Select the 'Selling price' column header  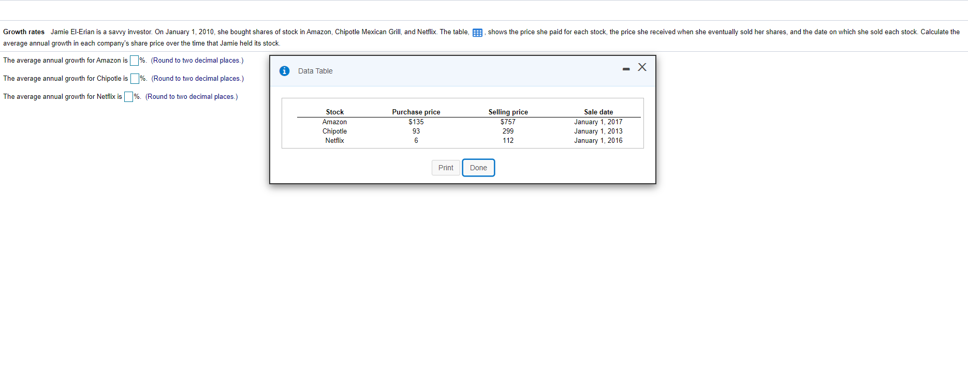pyautogui.click(x=508, y=112)
